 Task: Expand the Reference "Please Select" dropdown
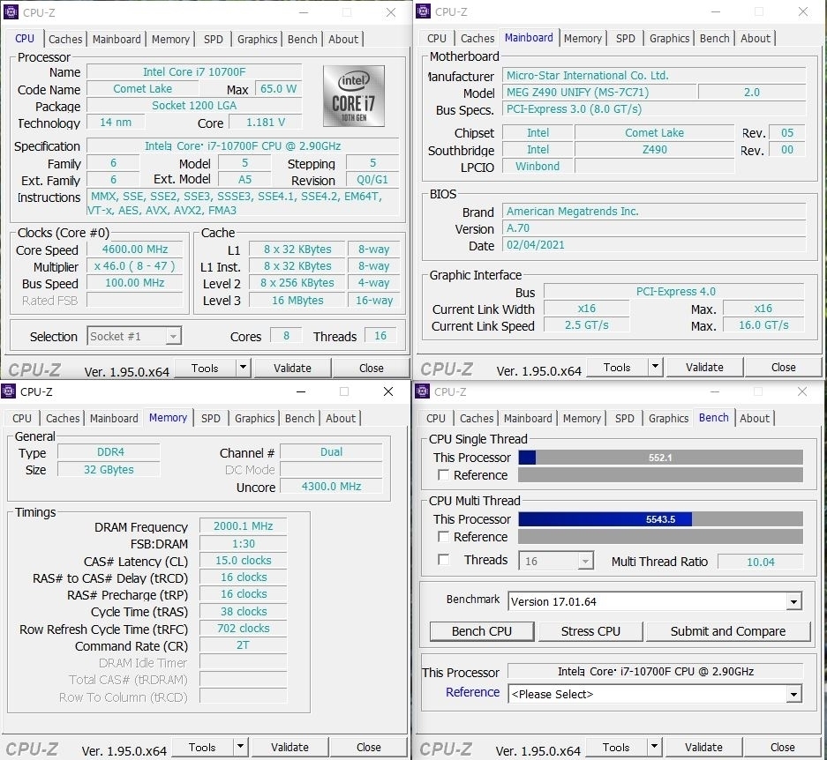[793, 695]
